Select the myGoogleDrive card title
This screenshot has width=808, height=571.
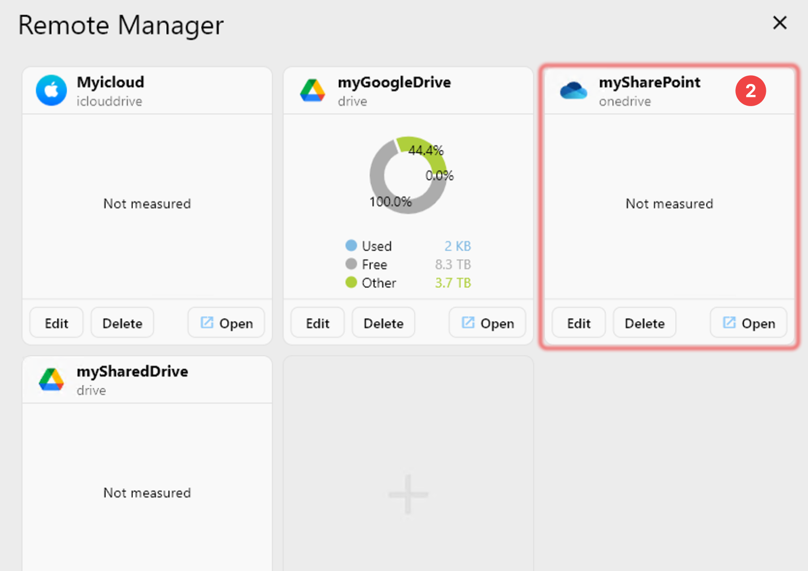394,82
